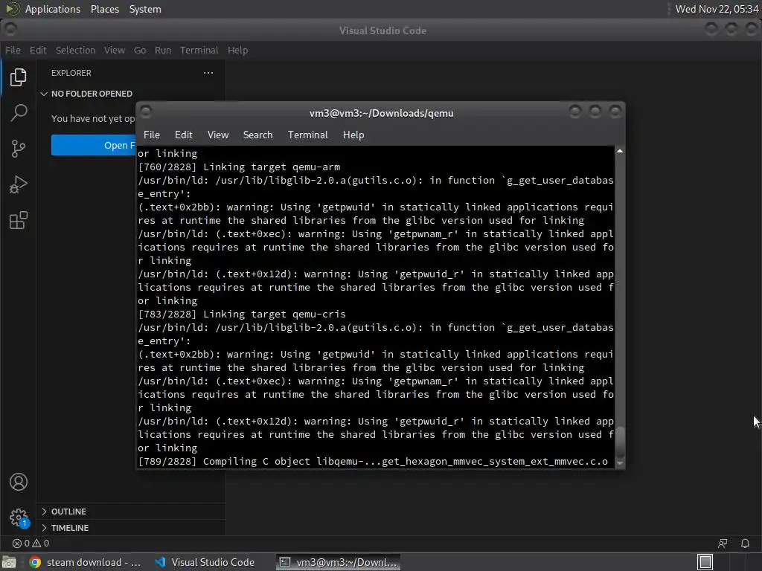Open the terminal window Edit menu

[183, 135]
